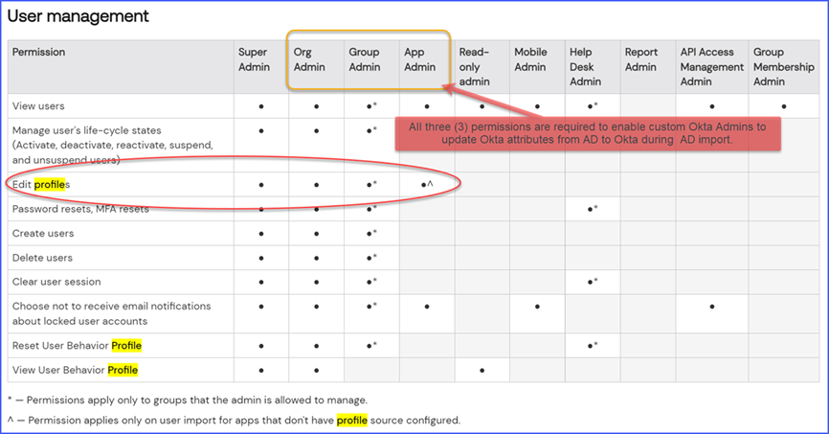Click Org Admin dot in life-cycle states row
The width and height of the screenshot is (829, 434).
click(x=316, y=130)
